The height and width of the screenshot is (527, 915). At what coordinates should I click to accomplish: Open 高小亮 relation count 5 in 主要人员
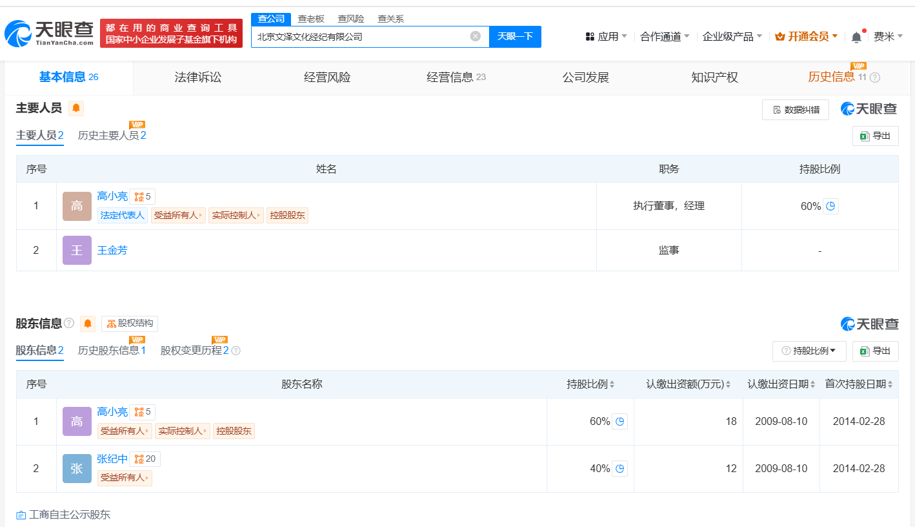click(x=143, y=197)
